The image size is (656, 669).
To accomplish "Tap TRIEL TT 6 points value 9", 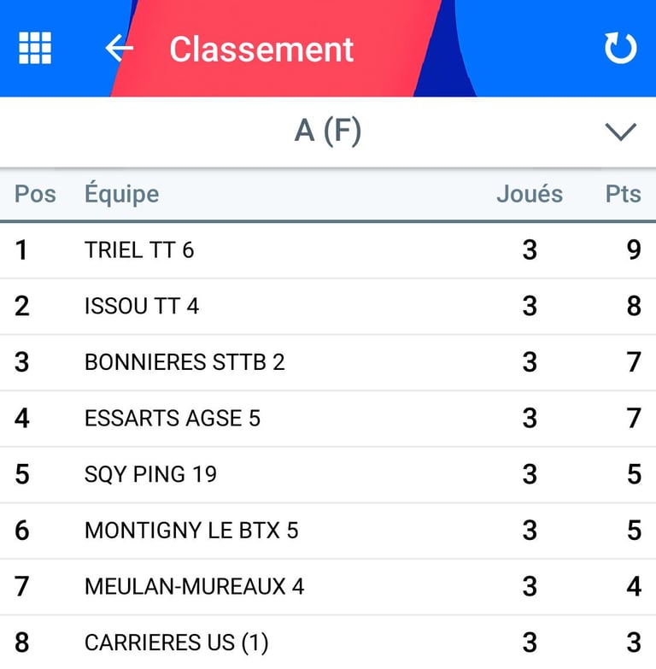I will (634, 250).
